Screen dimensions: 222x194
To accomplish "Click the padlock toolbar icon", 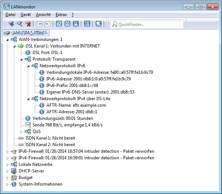I will [76, 24].
